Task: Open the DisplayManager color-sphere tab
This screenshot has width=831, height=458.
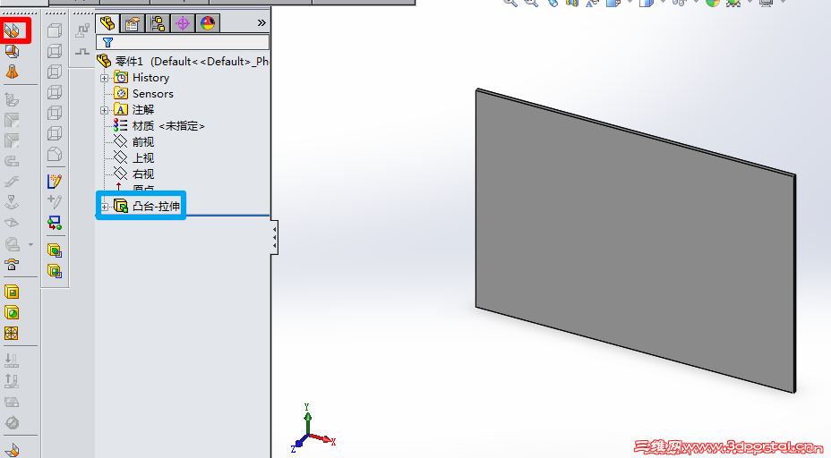Action: click(207, 22)
